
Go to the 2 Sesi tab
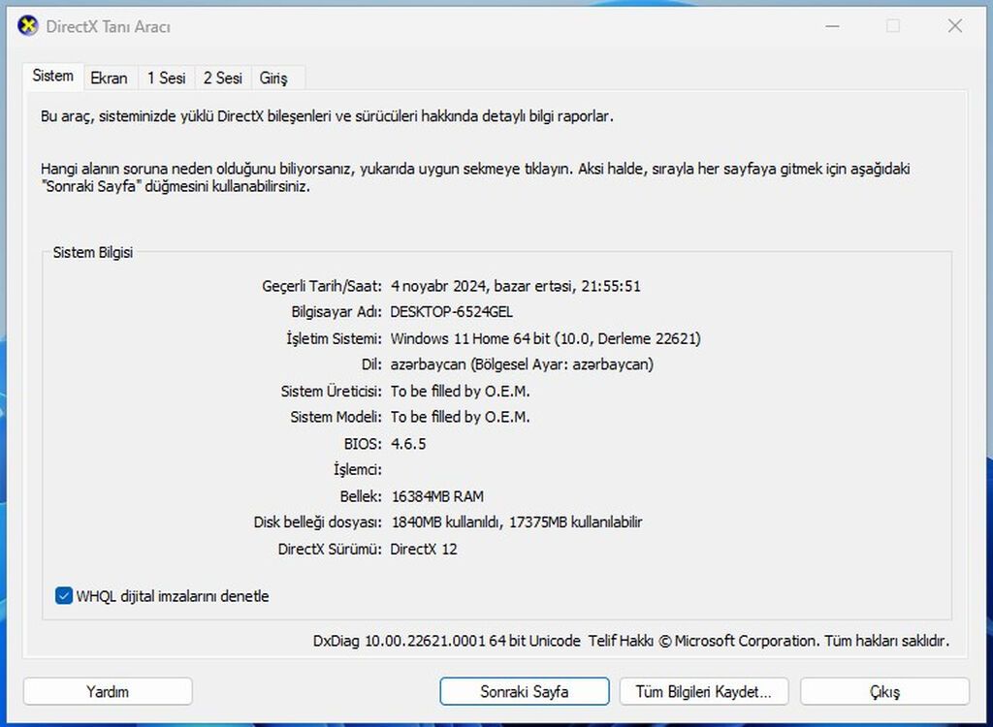click(223, 78)
